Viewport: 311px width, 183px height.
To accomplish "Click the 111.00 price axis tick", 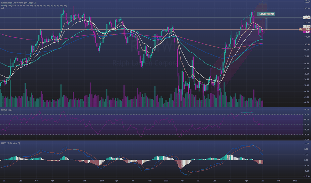I will (307, 37).
